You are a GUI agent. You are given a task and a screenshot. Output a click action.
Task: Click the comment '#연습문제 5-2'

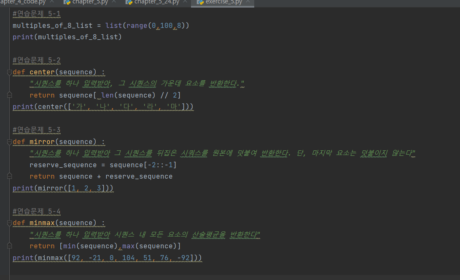pyautogui.click(x=37, y=60)
